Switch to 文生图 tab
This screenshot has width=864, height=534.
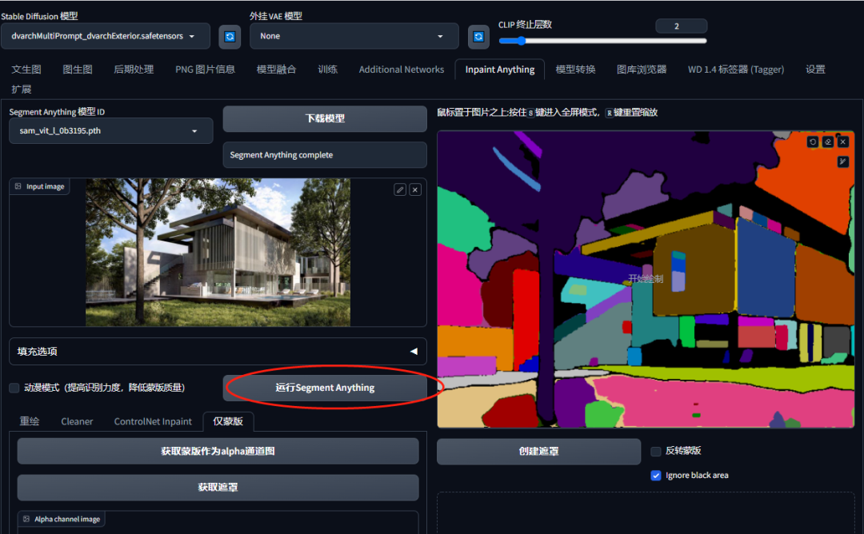point(26,70)
